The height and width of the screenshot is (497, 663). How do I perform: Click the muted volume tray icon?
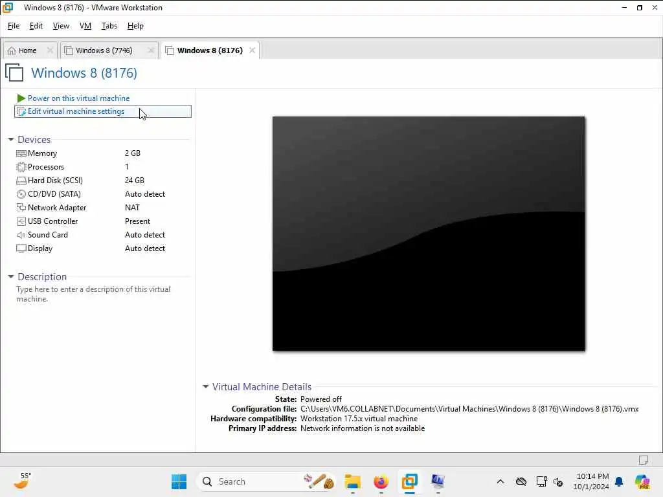pyautogui.click(x=558, y=481)
